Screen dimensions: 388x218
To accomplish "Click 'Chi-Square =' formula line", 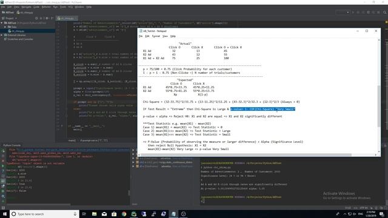I will [221, 102].
